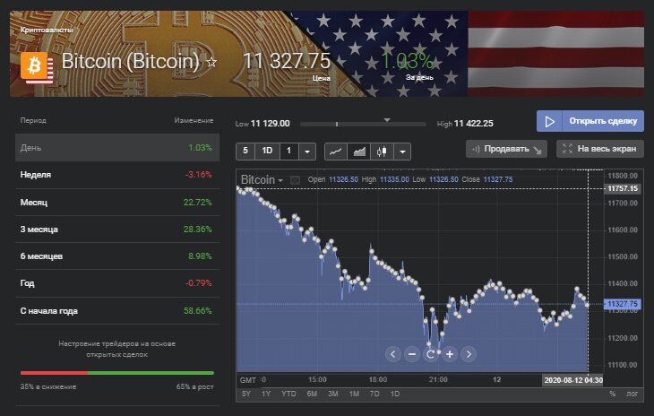
Task: Click the На весь экран button
Action: click(x=600, y=149)
